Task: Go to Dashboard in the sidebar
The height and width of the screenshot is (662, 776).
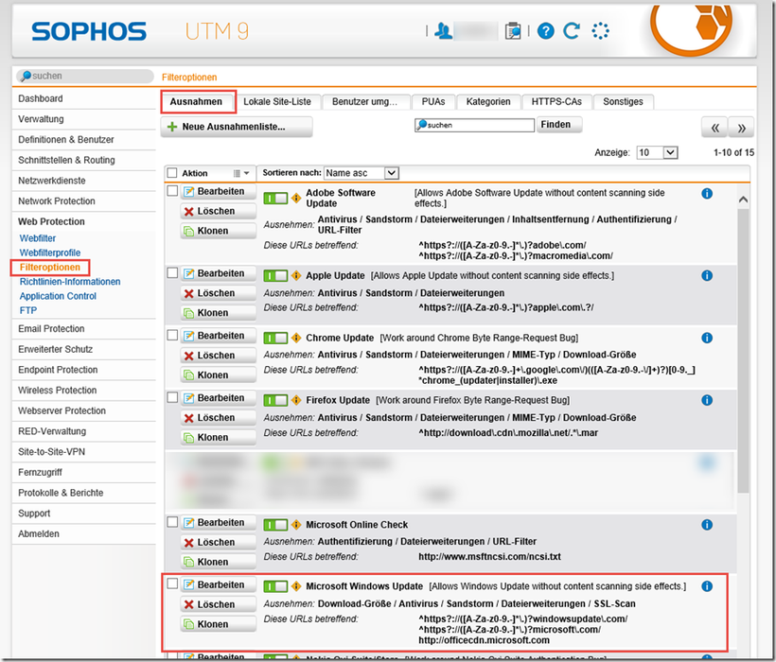Action: pyautogui.click(x=41, y=99)
